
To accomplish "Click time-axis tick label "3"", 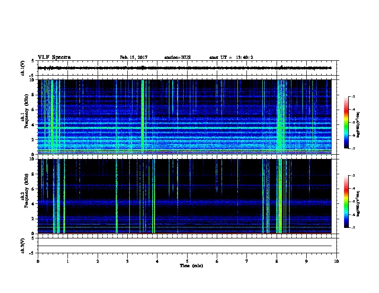I will tap(127, 261).
